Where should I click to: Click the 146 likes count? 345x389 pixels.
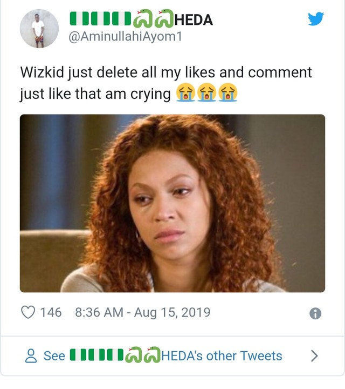51,312
